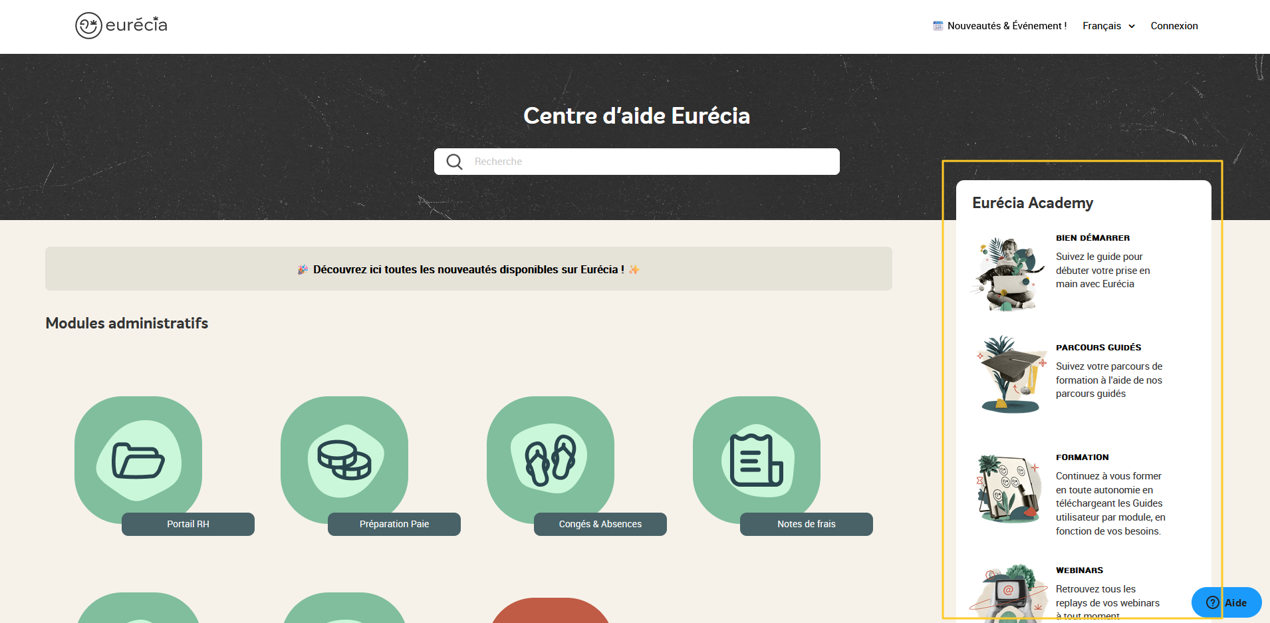Open the Préparation Paie coins icon

344,459
